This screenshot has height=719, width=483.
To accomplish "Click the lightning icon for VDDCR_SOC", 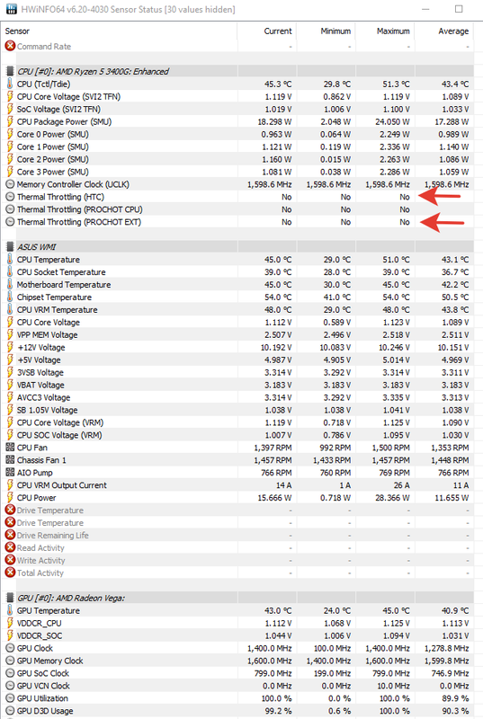I will 10,635.
